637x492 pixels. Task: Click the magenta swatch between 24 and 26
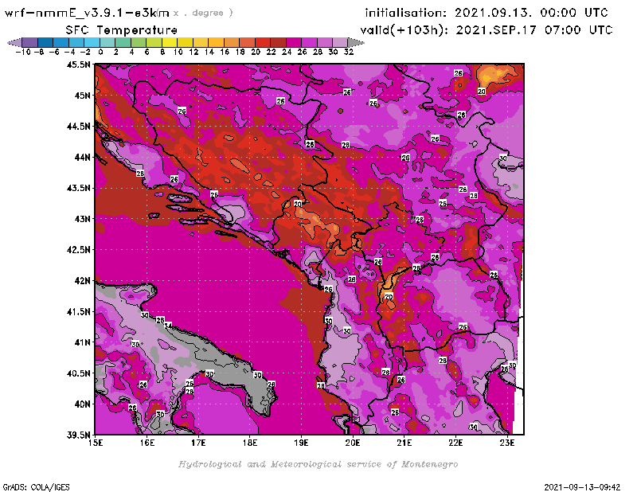[294, 42]
